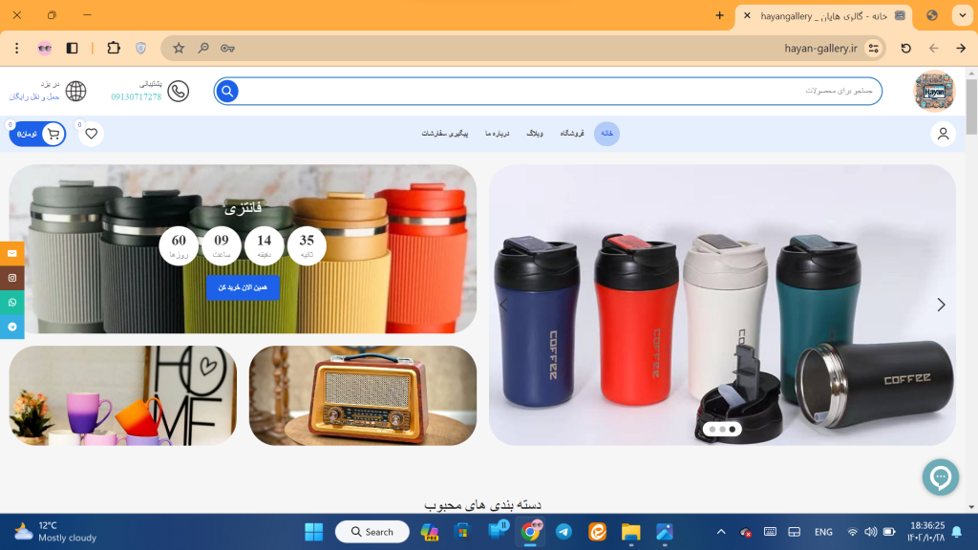This screenshot has width=978, height=550.
Task: Go to next slide with right arrow
Action: click(941, 305)
